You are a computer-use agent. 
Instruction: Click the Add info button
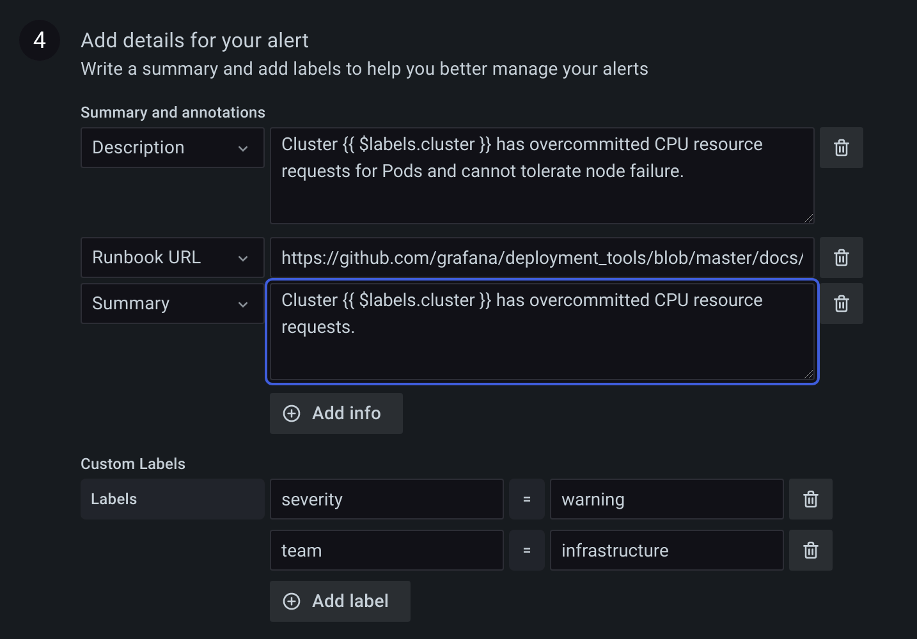tap(336, 413)
